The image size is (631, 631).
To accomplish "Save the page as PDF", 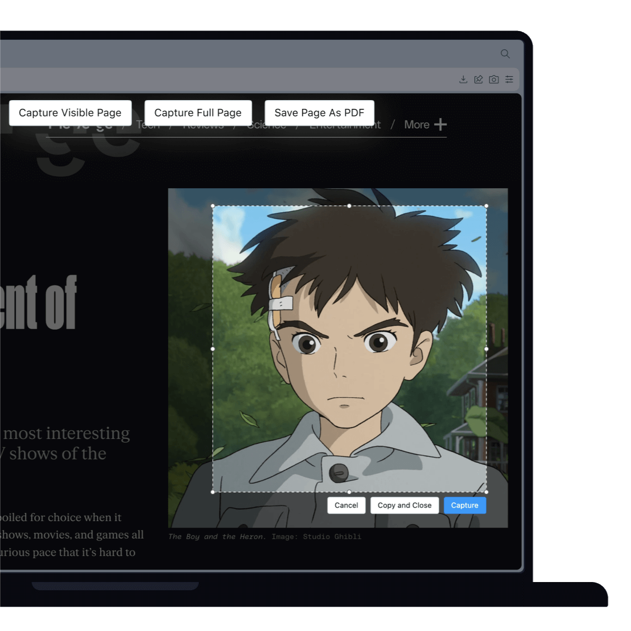I will 319,113.
